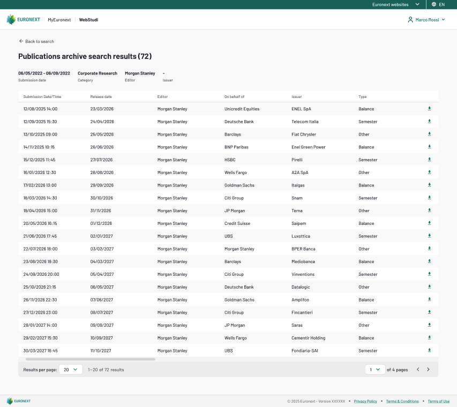
Task: Click the 1-20 of 72 results text
Action: 106,370
